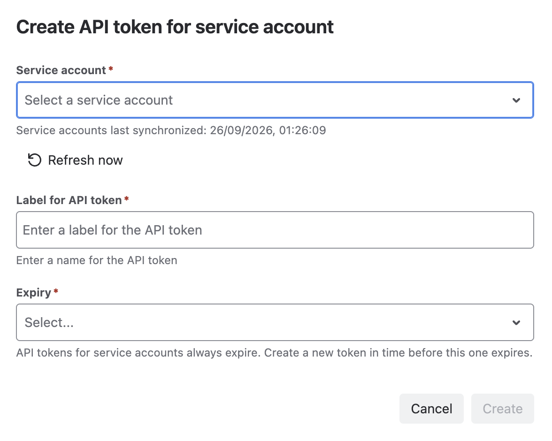This screenshot has height=441, width=552.
Task: Click the 'Expiry' field label
Action: (34, 293)
